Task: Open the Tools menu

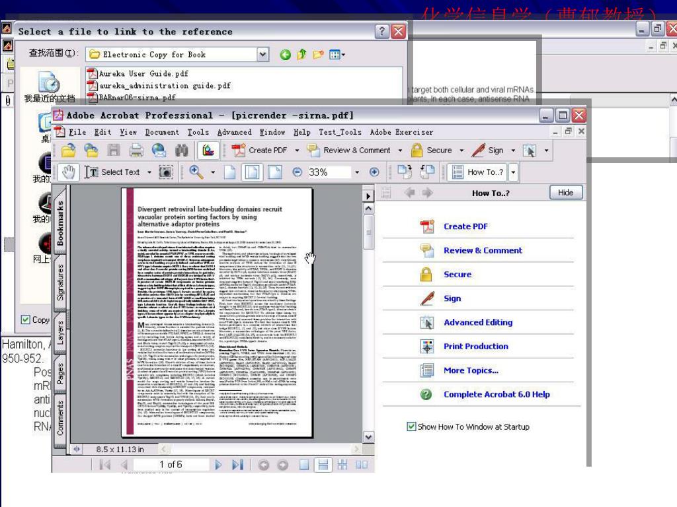Action: pyautogui.click(x=198, y=132)
